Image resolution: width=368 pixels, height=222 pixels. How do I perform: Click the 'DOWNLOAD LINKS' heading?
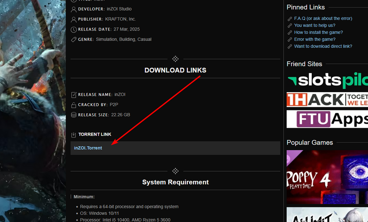click(175, 70)
